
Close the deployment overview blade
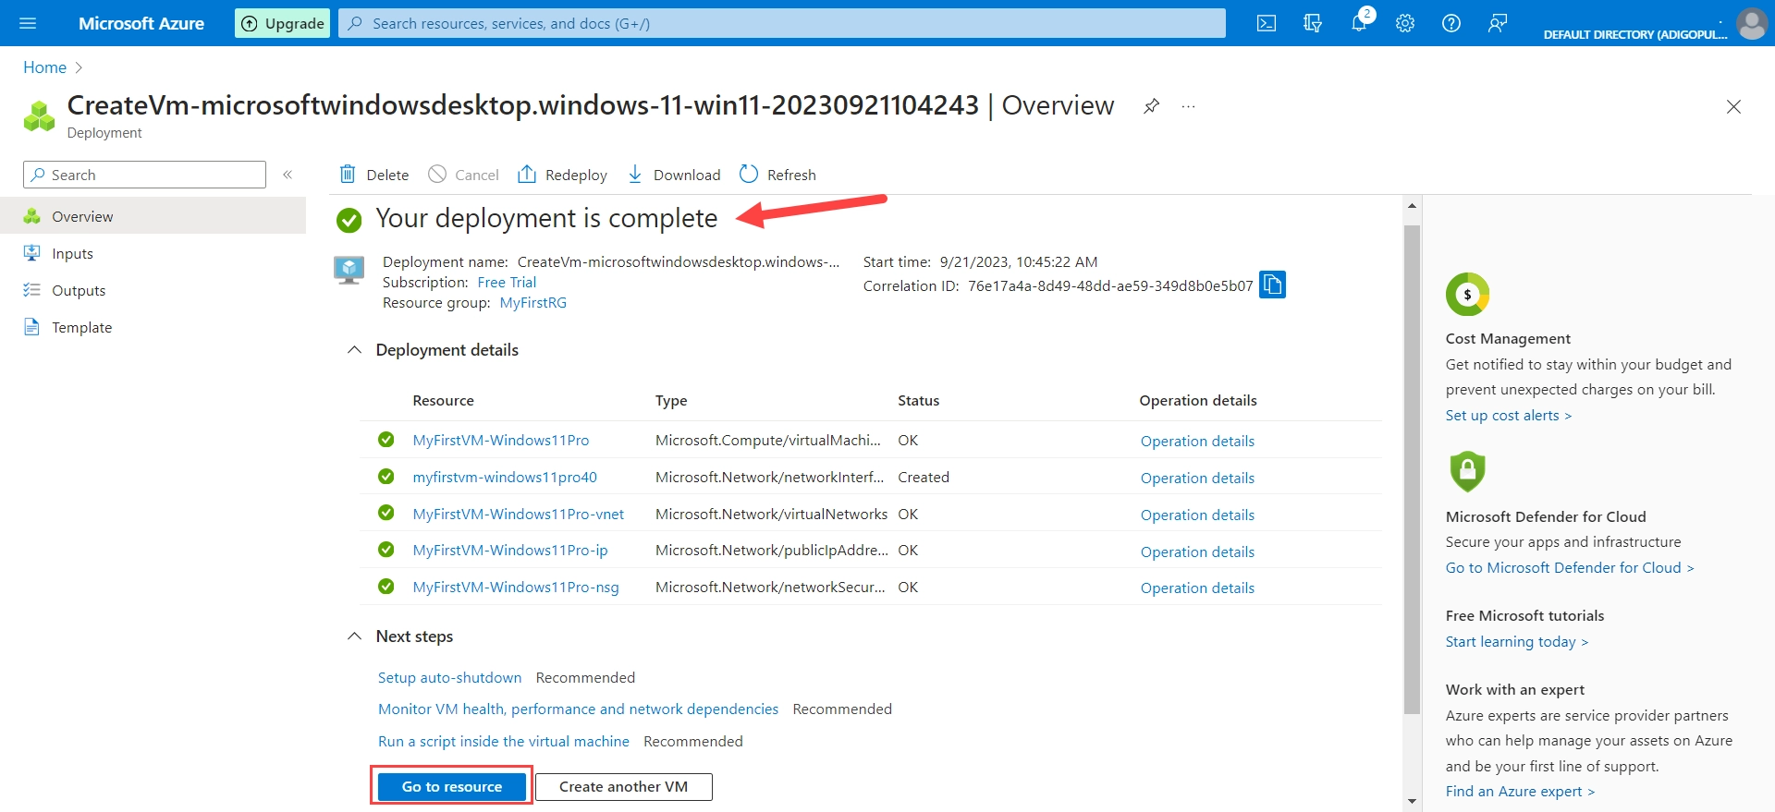pyautogui.click(x=1733, y=106)
